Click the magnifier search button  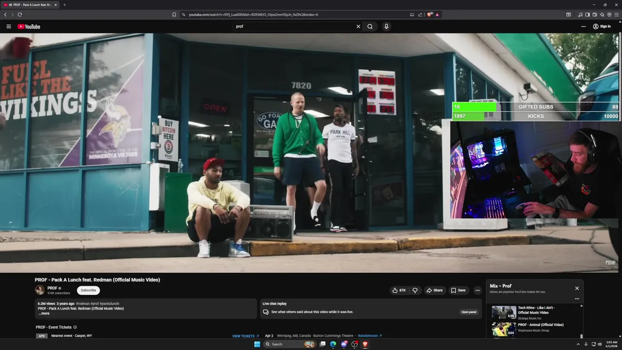pos(370,27)
